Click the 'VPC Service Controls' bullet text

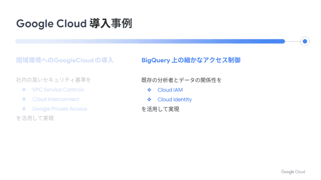point(58,90)
